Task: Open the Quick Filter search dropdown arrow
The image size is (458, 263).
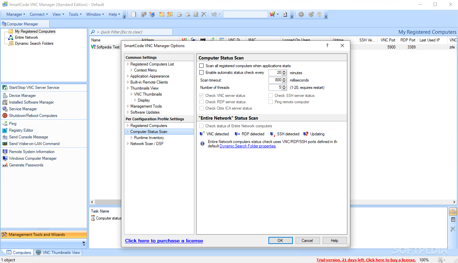Action: coord(98,32)
